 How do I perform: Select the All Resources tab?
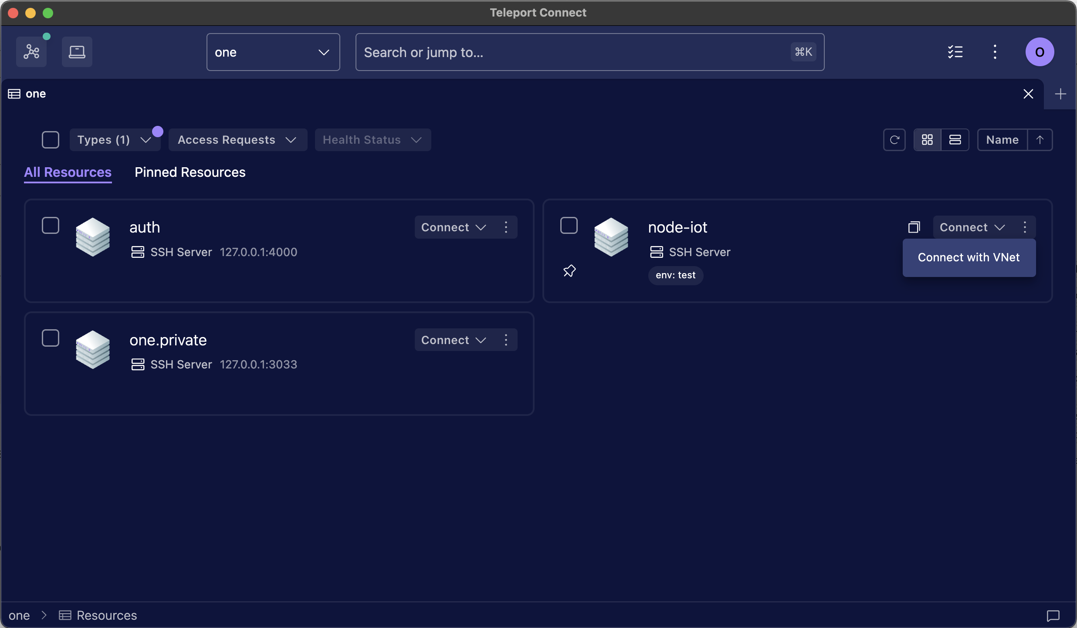68,172
